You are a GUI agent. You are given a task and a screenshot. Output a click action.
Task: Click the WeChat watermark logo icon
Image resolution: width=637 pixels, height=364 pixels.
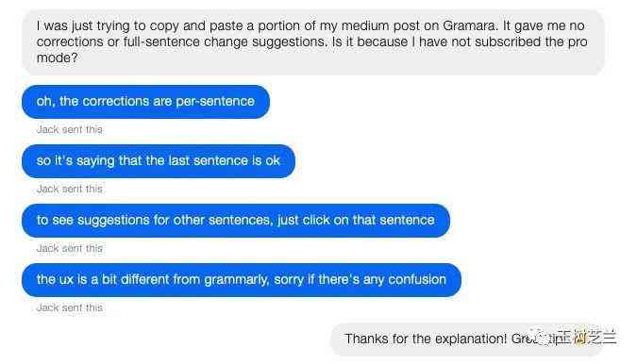click(540, 337)
